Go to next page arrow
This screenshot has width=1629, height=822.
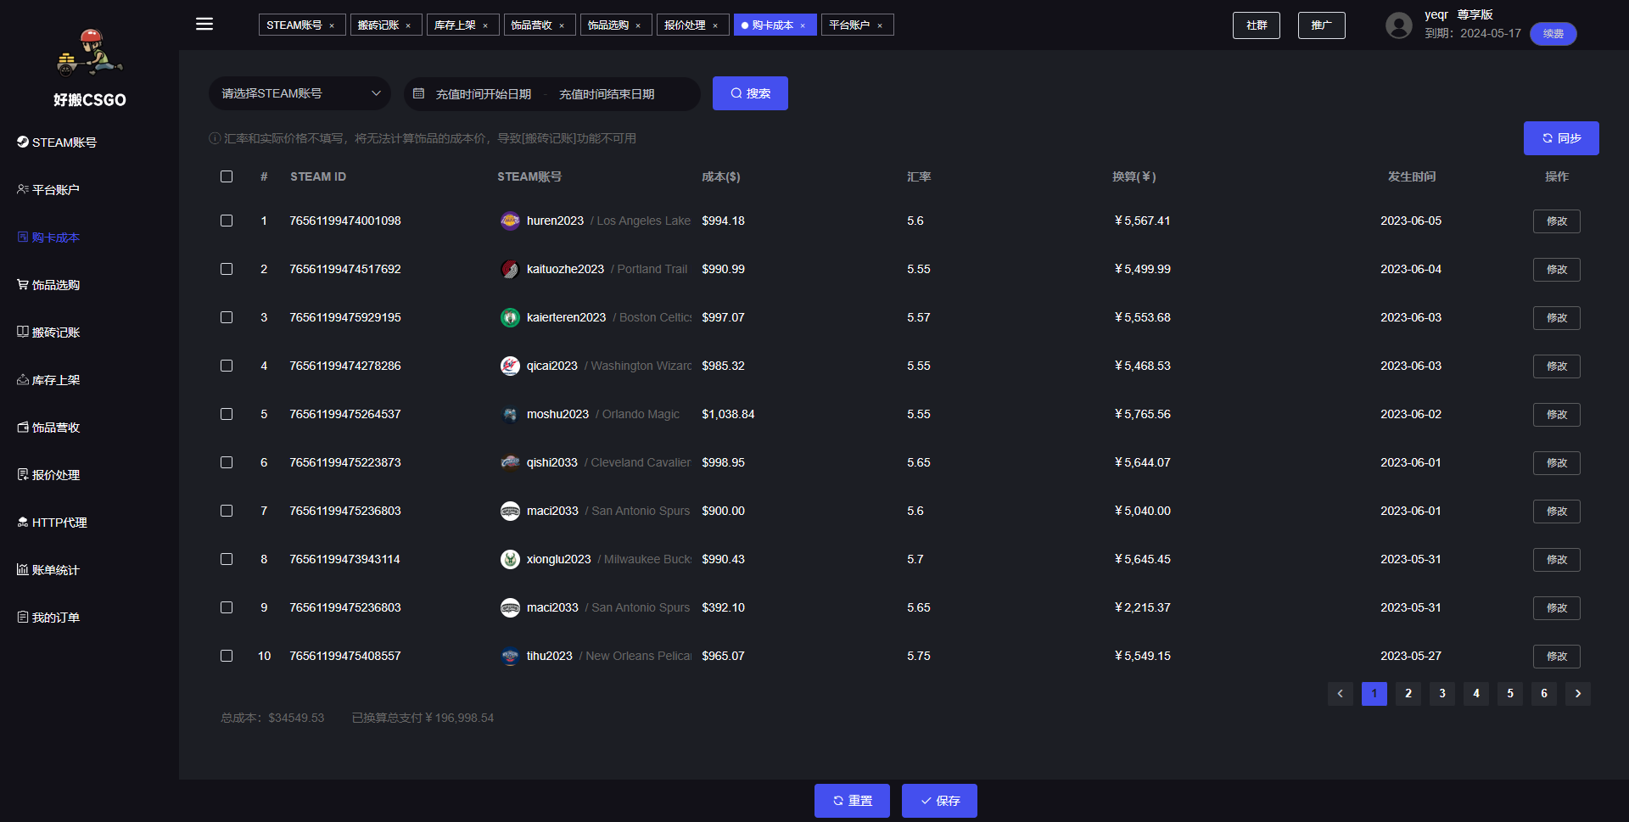(x=1578, y=694)
